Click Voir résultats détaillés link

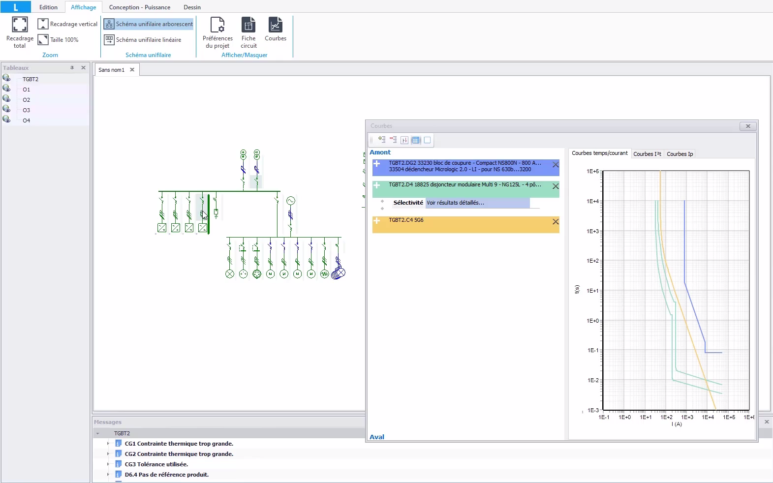click(455, 203)
